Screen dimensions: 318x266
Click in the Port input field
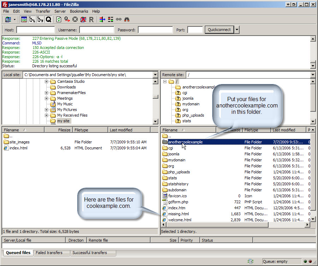click(195, 30)
